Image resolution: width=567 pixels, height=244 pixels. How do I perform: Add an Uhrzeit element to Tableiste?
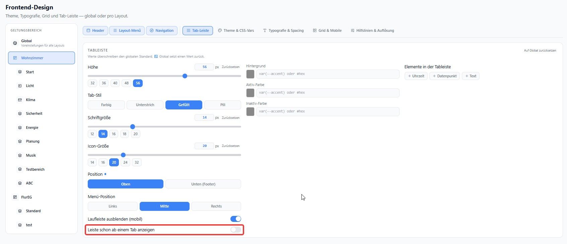(x=416, y=76)
